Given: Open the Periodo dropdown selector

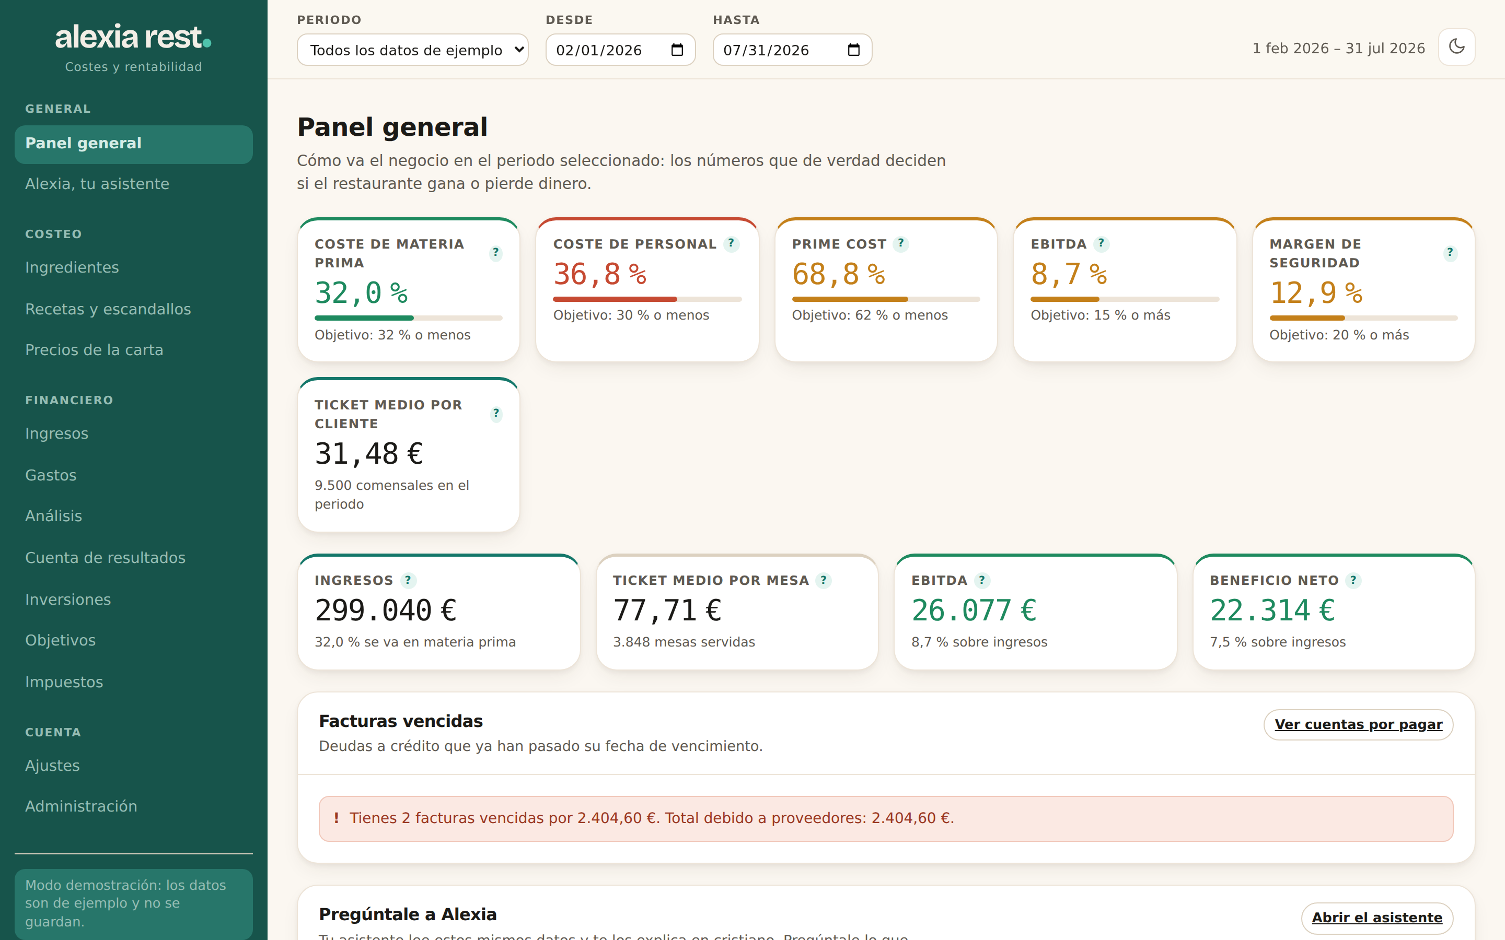Looking at the screenshot, I should pos(412,50).
